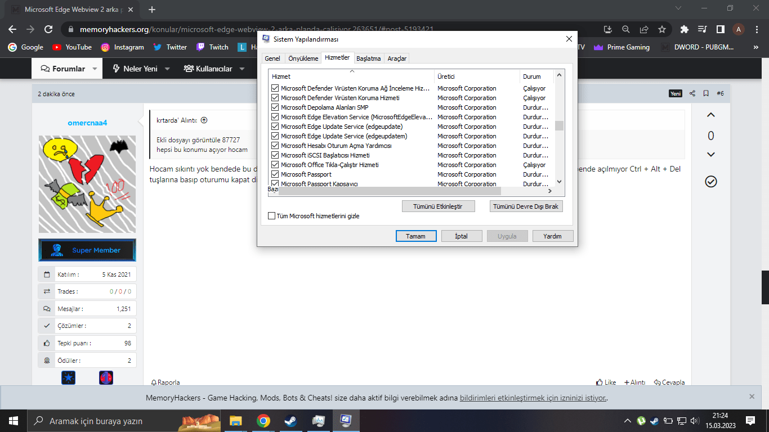Open the profile avatar A
The image size is (769, 432).
[x=739, y=29]
